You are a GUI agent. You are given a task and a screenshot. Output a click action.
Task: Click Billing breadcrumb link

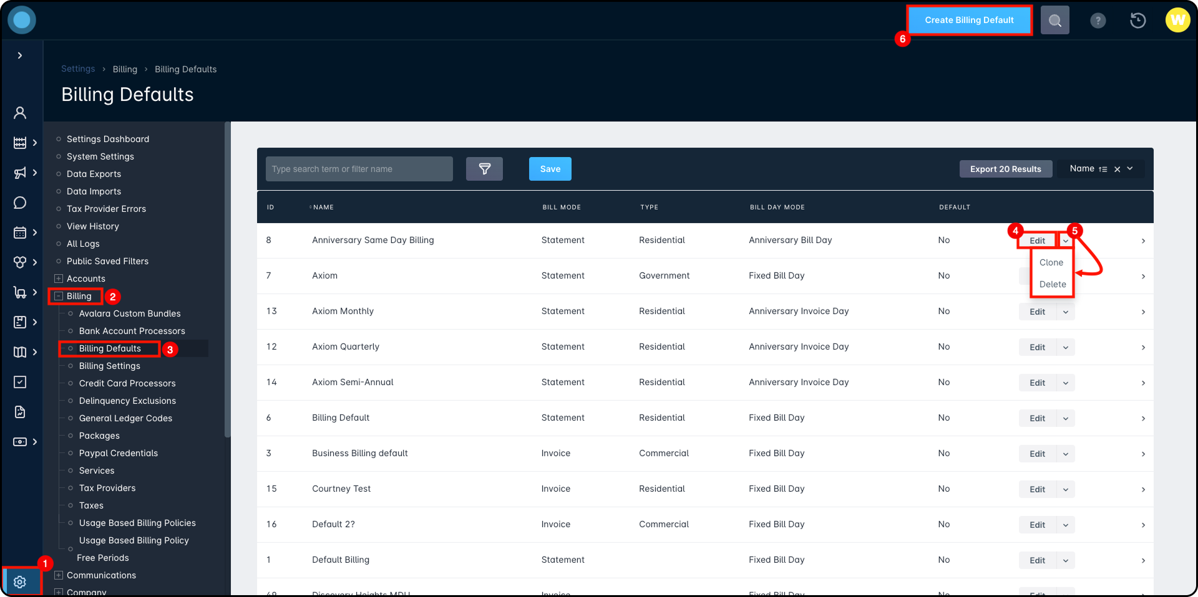(x=125, y=69)
